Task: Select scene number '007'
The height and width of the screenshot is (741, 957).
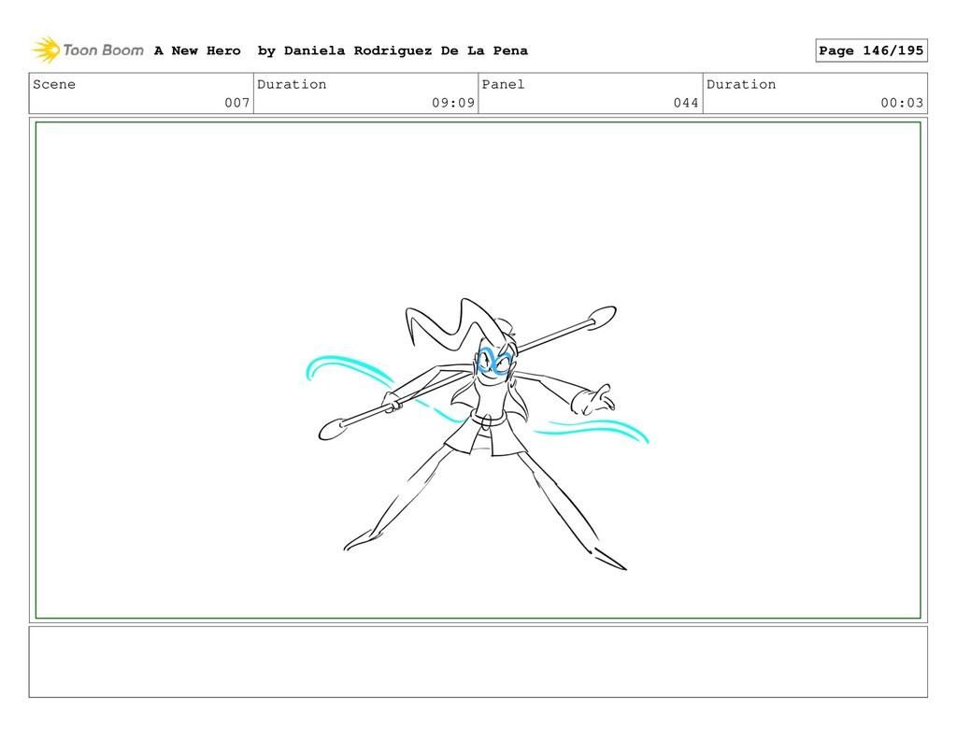Action: (x=236, y=103)
